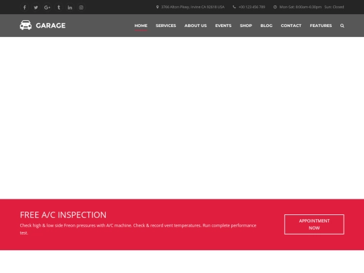Click the Mon-Sat opening hours text
Viewport: 364px width, 273px height.
(301, 7)
